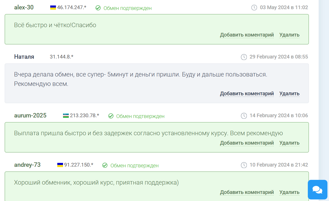
Task: Click the clock icon on Наталя's review
Action: 244,57
